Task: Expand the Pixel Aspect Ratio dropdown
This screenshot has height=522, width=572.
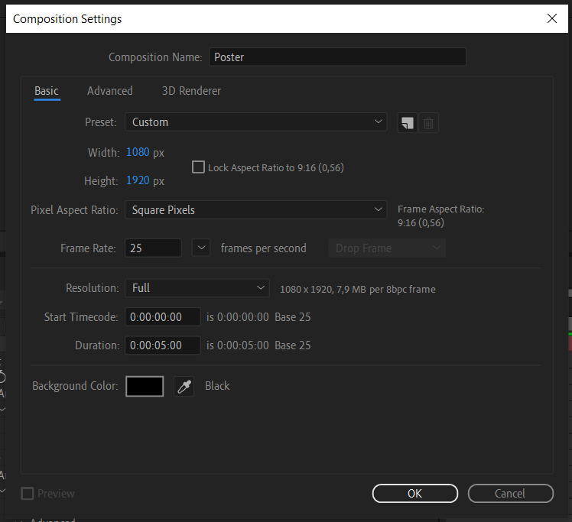Action: pyautogui.click(x=255, y=209)
